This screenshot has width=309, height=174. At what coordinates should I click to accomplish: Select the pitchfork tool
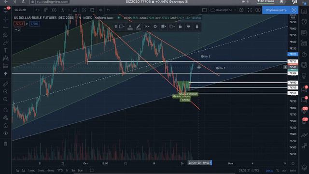click(5, 35)
